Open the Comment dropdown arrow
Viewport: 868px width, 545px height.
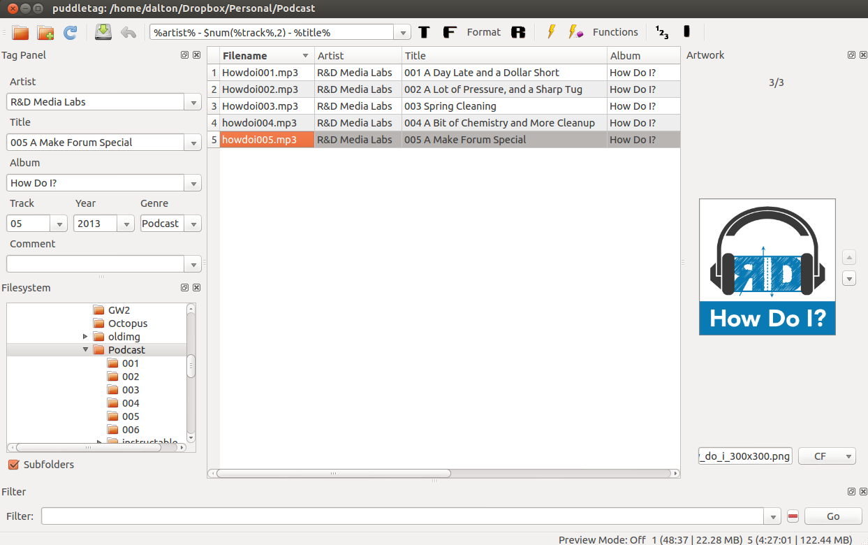(193, 264)
